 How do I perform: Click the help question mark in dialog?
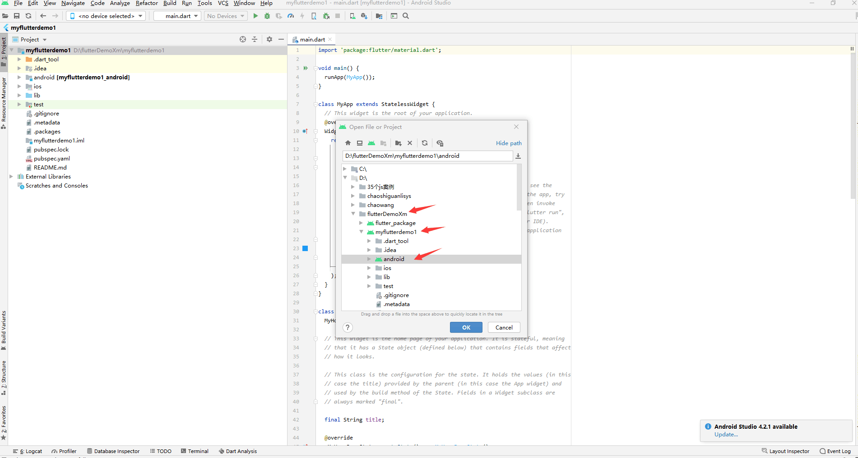point(348,327)
